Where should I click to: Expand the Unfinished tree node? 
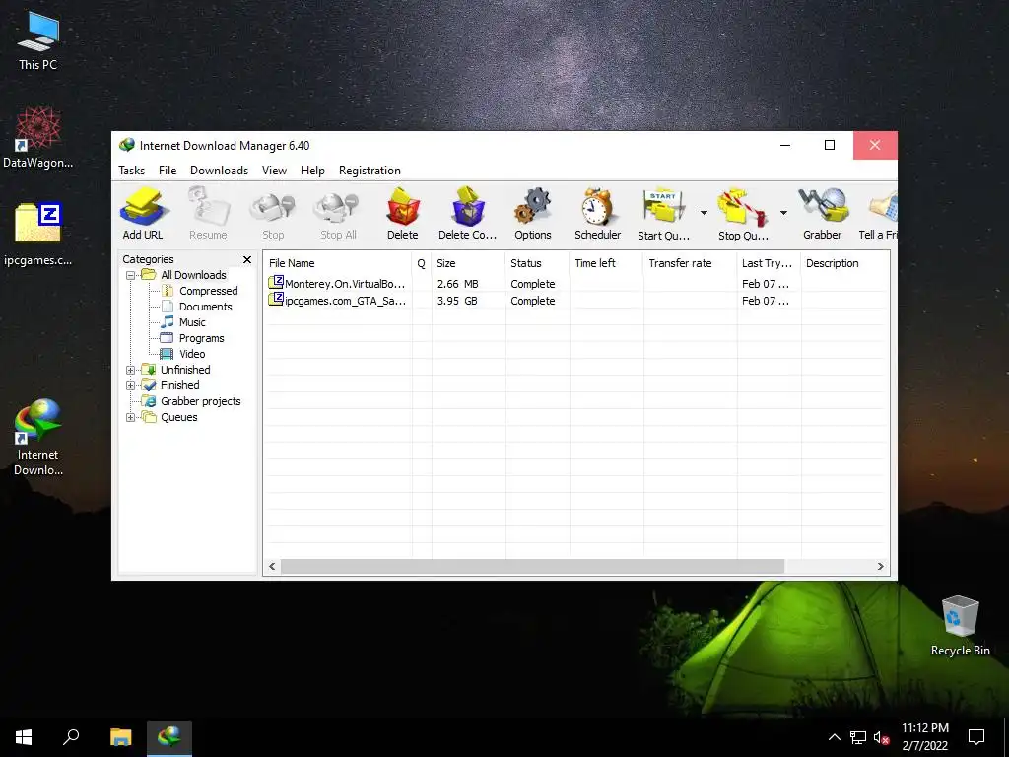(x=131, y=371)
